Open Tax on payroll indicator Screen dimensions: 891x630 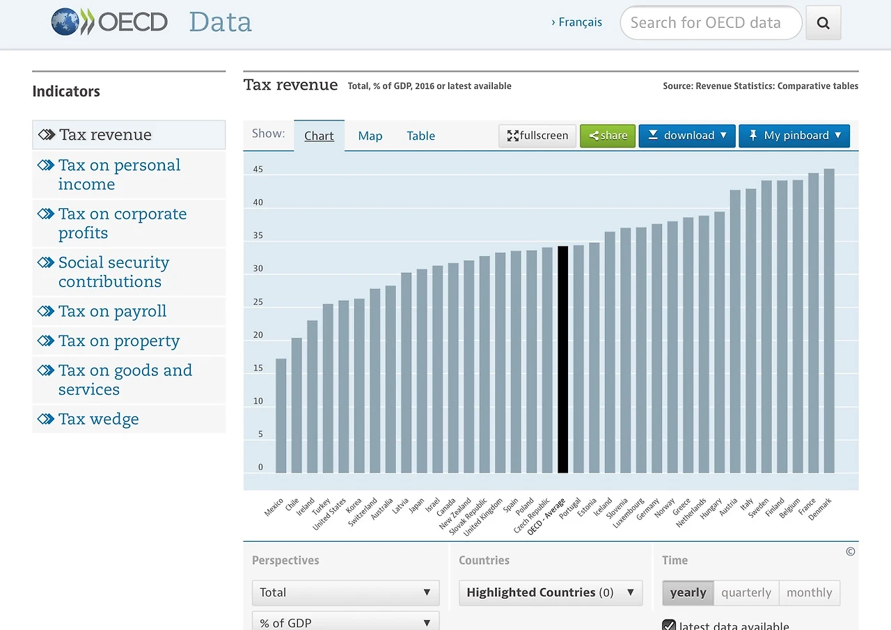point(129,311)
